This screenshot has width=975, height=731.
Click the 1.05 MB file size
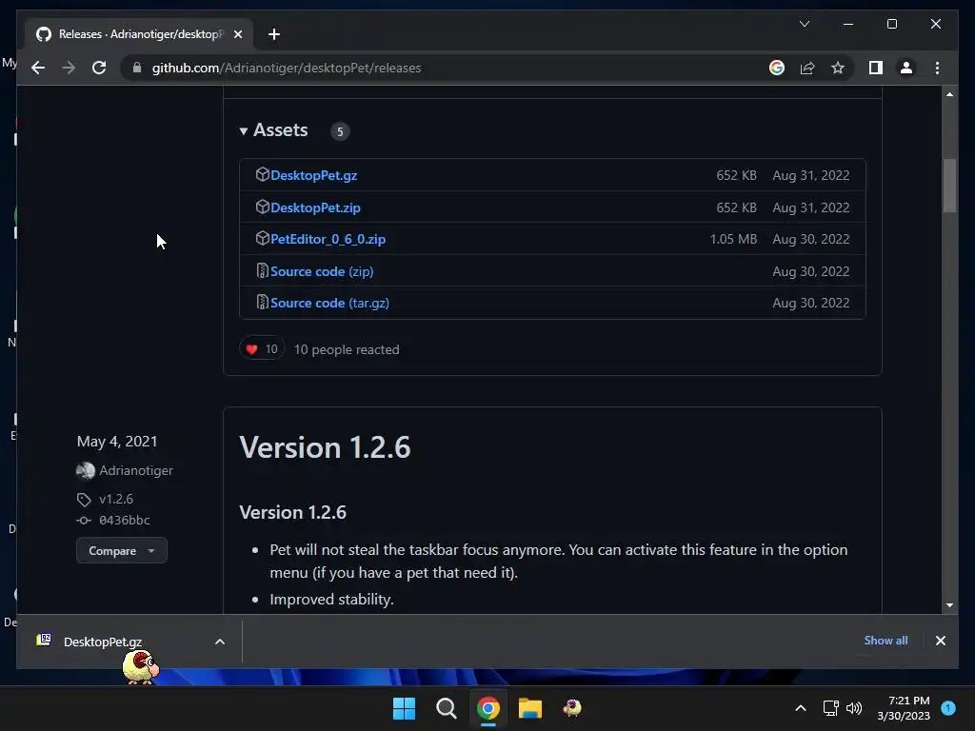(x=733, y=239)
